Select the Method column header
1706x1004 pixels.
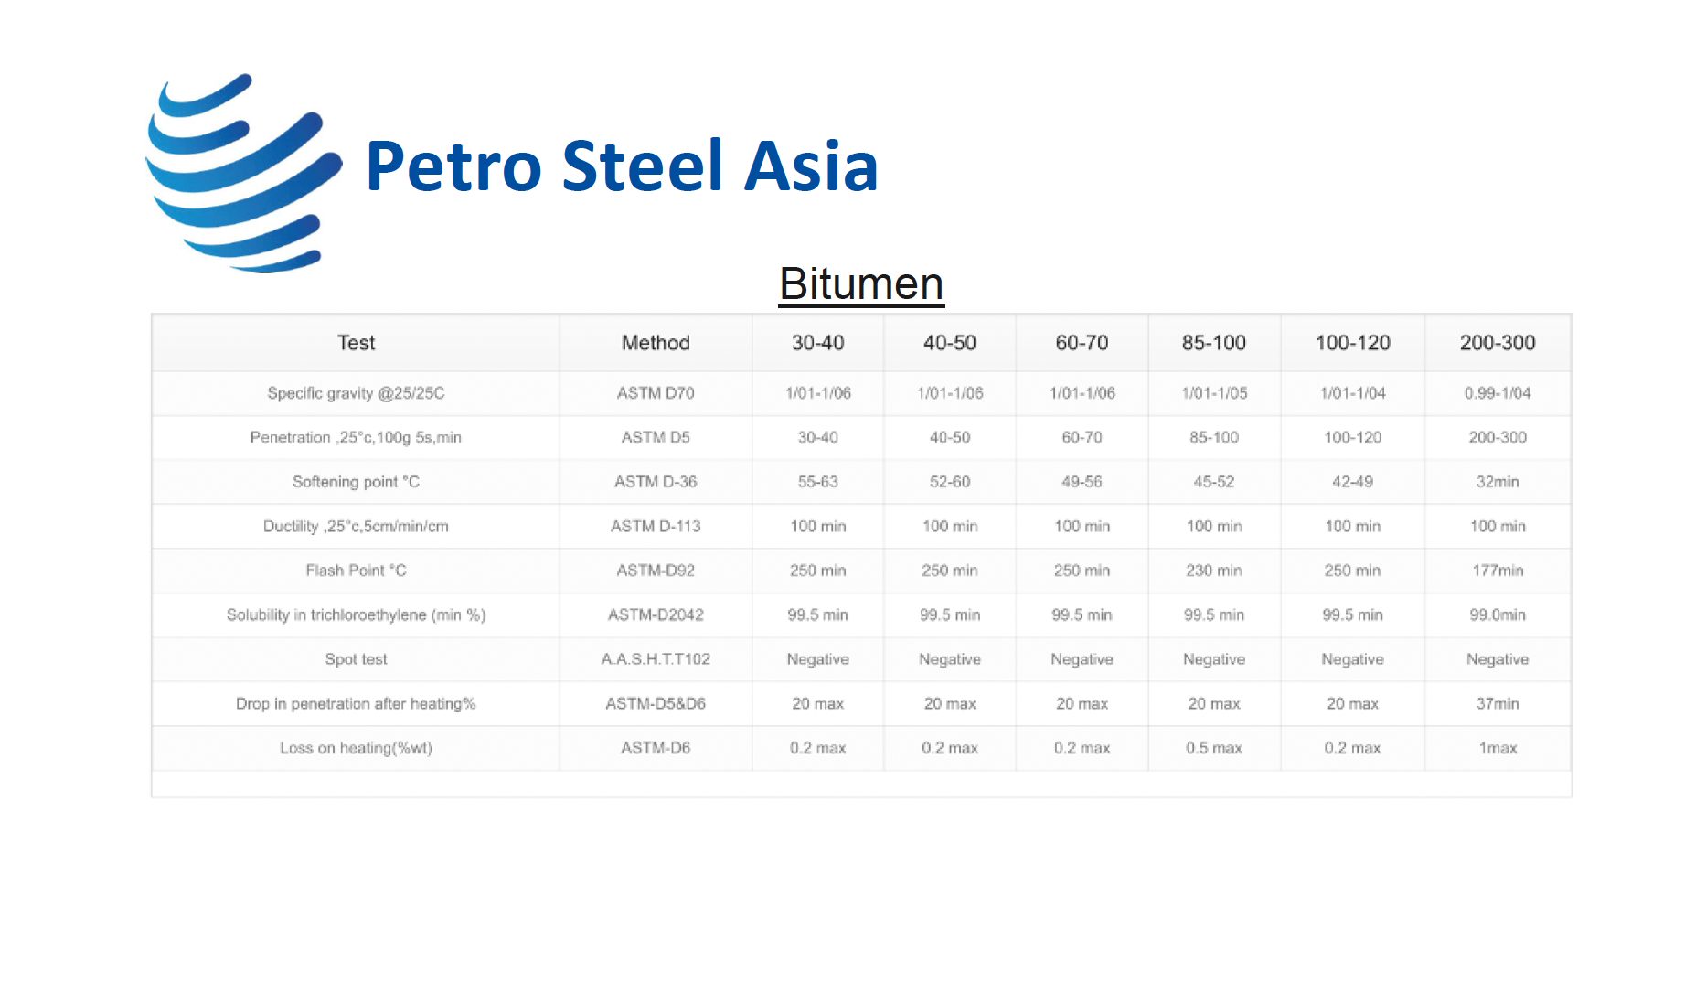pyautogui.click(x=656, y=343)
